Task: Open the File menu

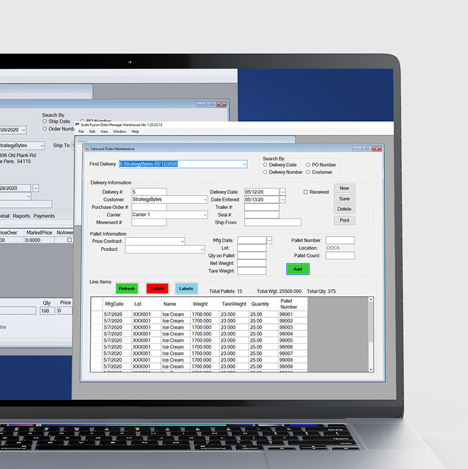Action: [x=81, y=132]
